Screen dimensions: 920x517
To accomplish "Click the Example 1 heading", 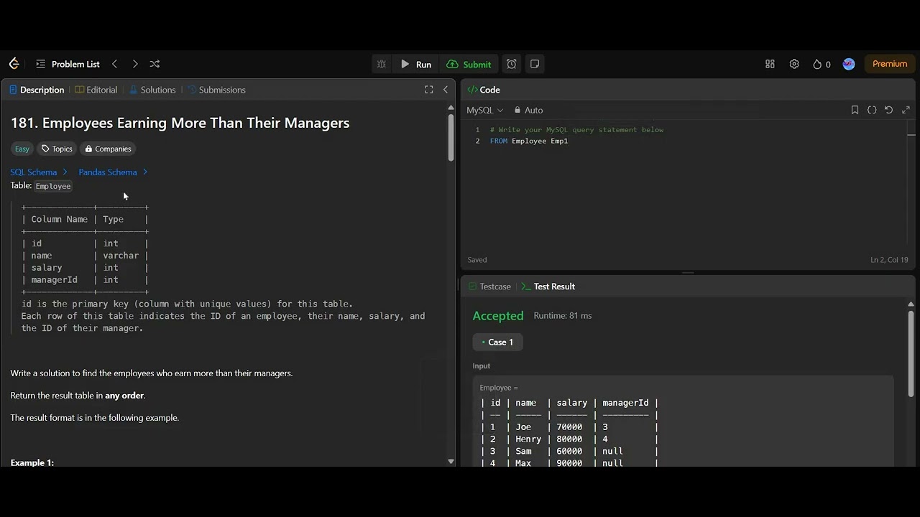I will [32, 462].
